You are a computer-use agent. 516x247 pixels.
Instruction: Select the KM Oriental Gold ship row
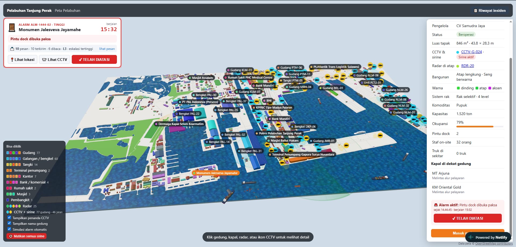[x=468, y=189]
